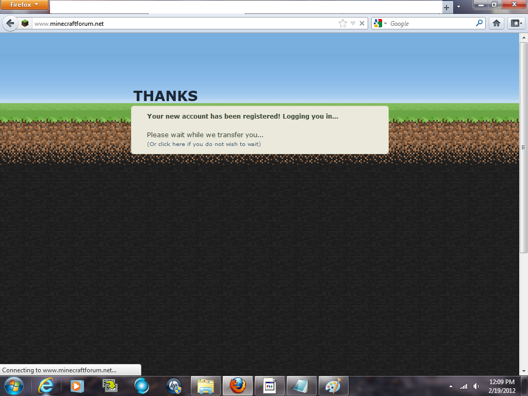This screenshot has height=396, width=528.
Task: Open the taskbar icon right of Firefox
Action: click(x=270, y=386)
